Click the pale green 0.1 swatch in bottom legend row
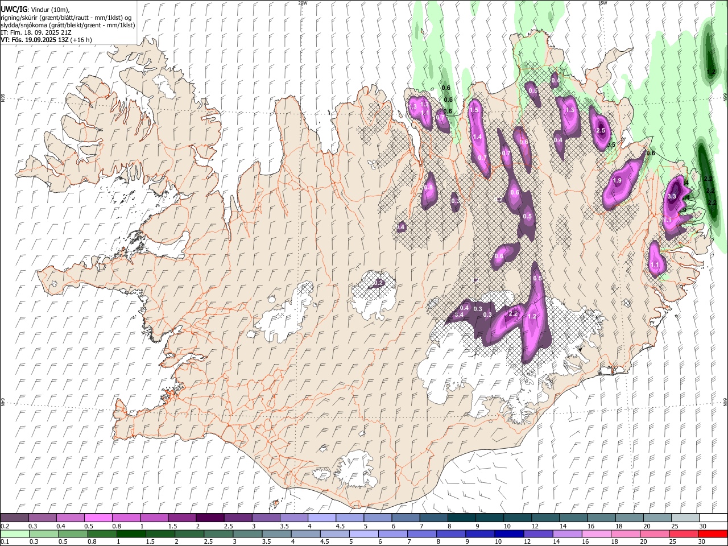This screenshot has height=546, width=728. (x=15, y=534)
